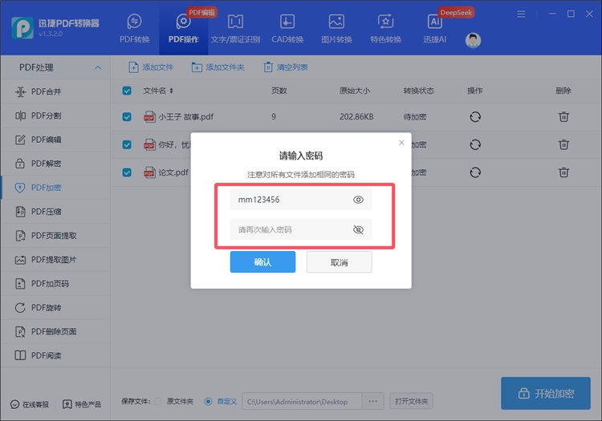The image size is (602, 421).
Task: Select PDF加密 in sidebar
Action: coord(55,188)
